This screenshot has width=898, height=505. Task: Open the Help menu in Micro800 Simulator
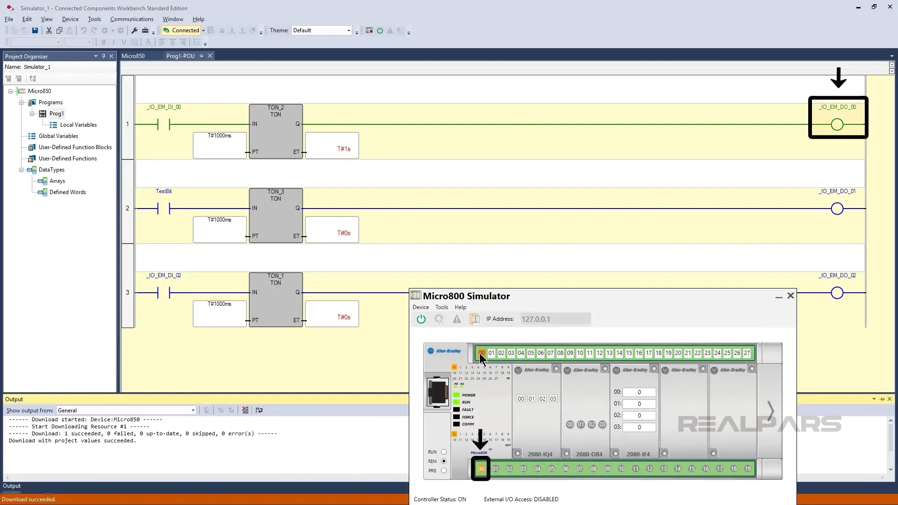460,307
